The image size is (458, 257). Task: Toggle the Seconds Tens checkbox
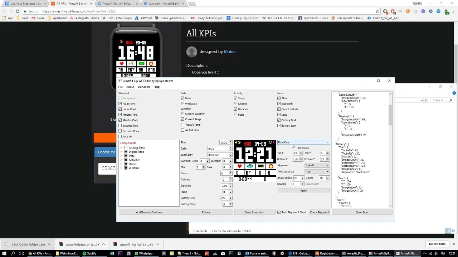pyautogui.click(x=120, y=126)
